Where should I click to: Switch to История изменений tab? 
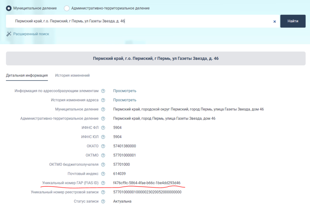pyautogui.click(x=72, y=75)
